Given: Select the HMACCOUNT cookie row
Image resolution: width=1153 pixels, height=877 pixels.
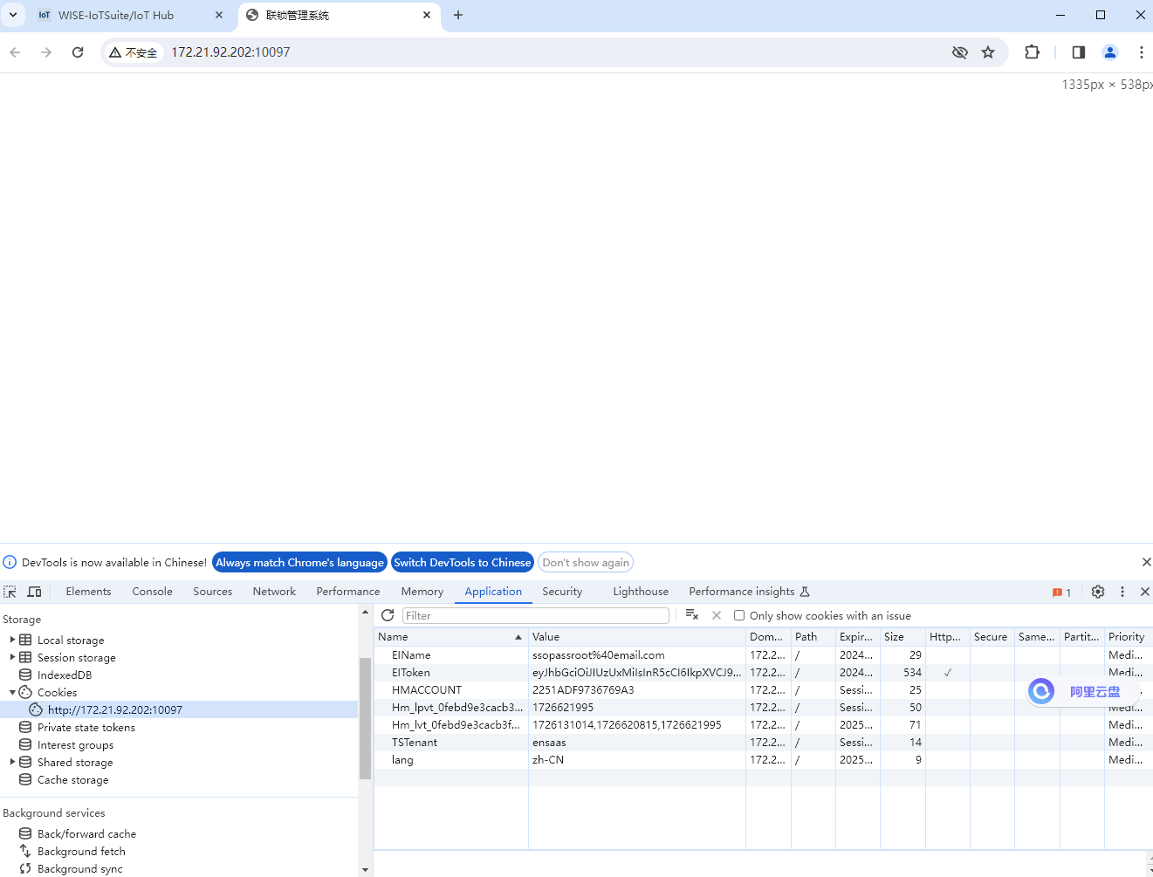Looking at the screenshot, I should 763,689.
